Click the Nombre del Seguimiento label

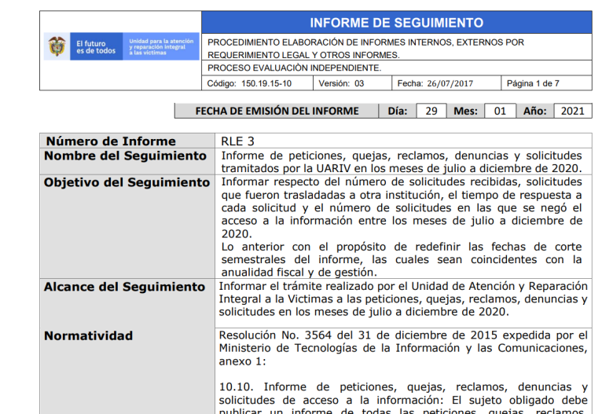click(125, 156)
